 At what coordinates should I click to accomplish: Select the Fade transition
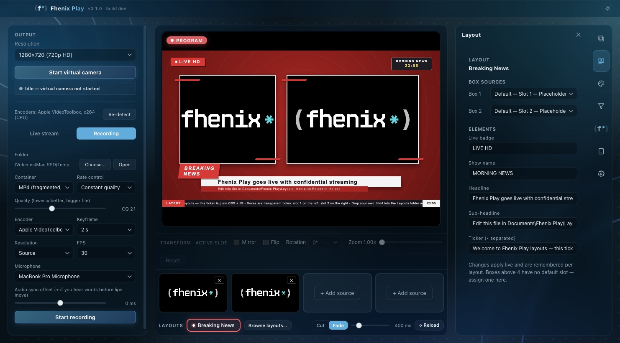click(338, 325)
